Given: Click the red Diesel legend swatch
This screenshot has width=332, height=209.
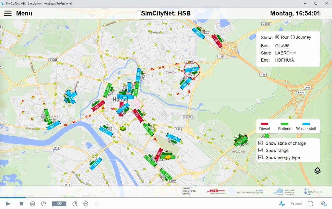Looking at the screenshot, I should tap(265, 124).
